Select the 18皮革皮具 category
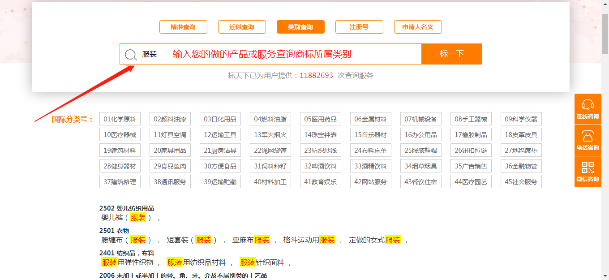The width and height of the screenshot is (609, 280). (521, 134)
